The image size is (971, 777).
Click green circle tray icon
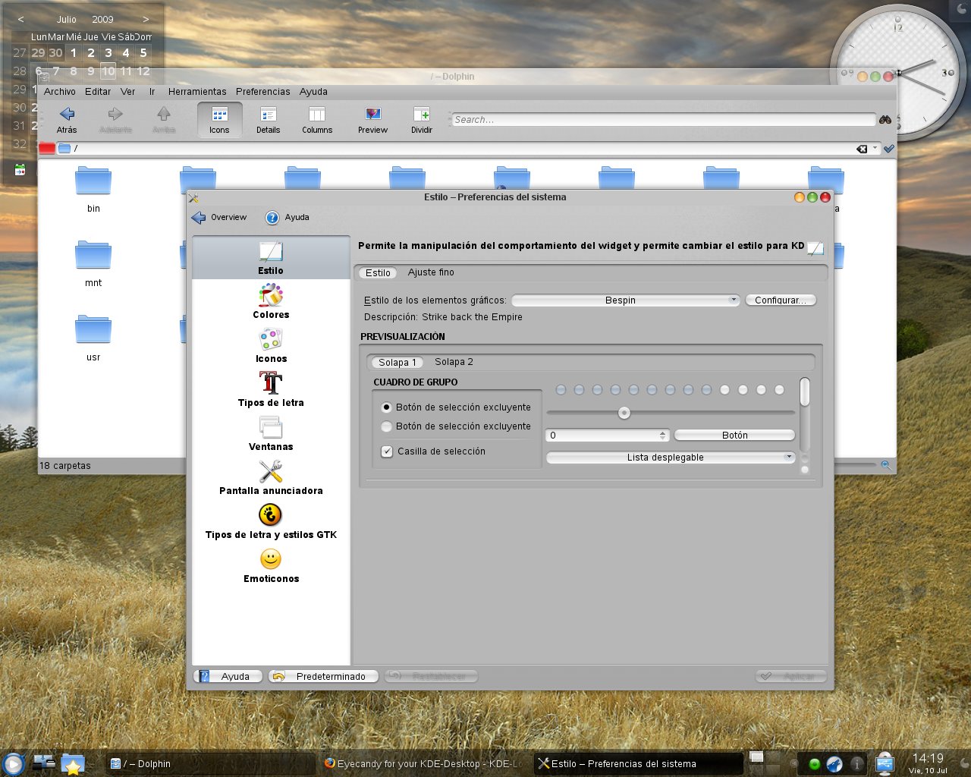pyautogui.click(x=815, y=764)
